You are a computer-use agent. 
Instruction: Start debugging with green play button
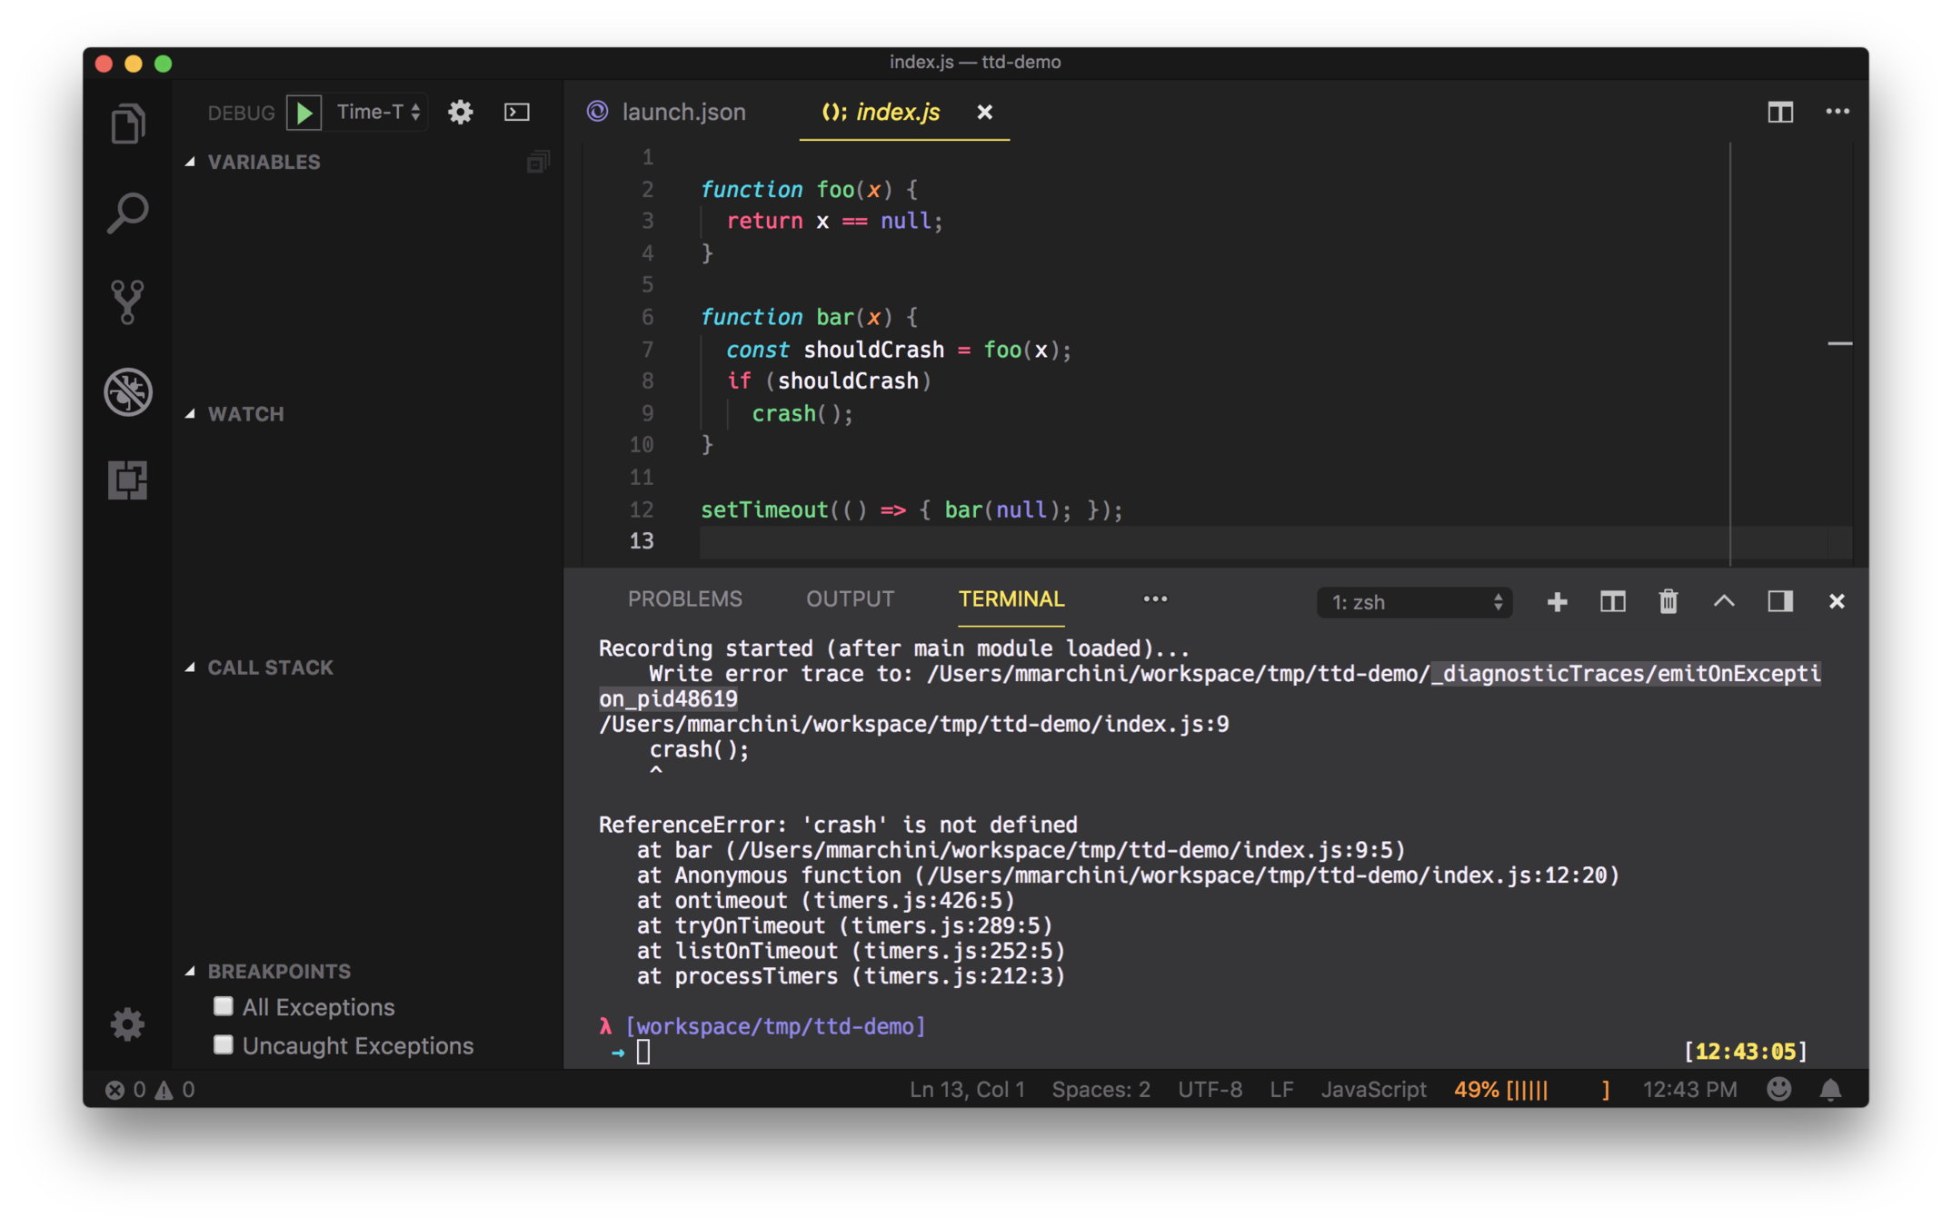click(x=304, y=113)
